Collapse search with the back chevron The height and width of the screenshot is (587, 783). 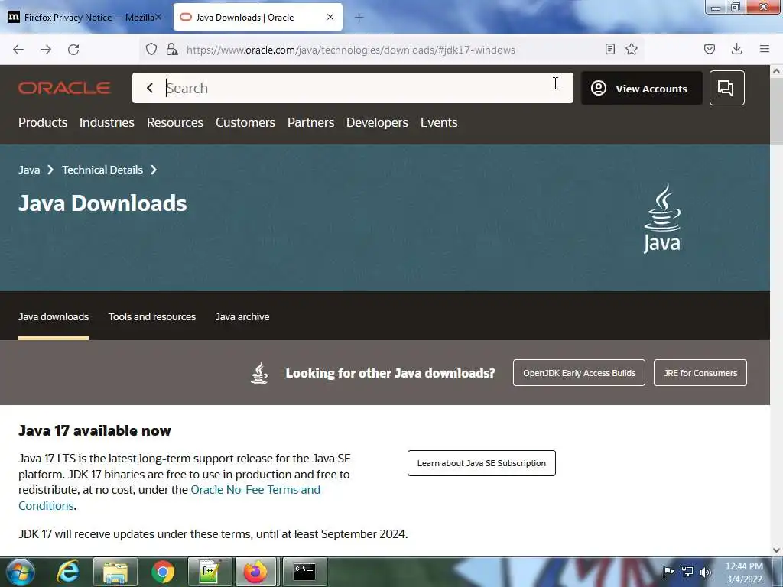pyautogui.click(x=150, y=88)
